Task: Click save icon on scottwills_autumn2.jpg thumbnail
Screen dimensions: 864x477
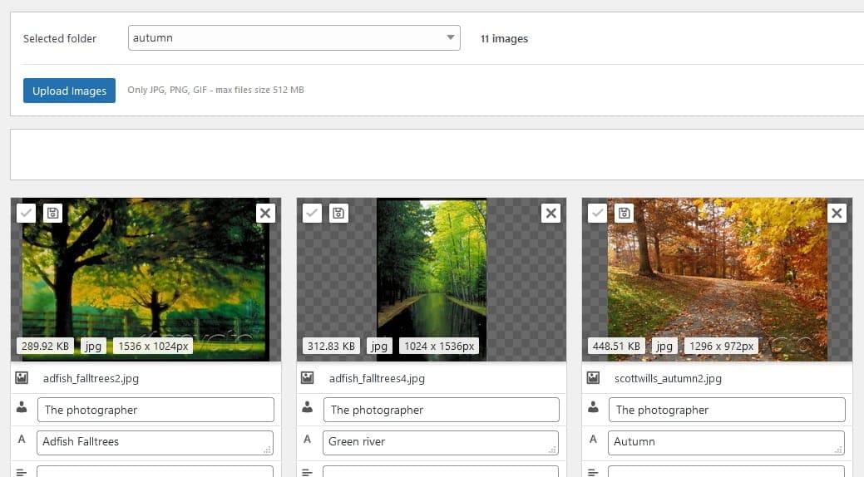Action: point(625,214)
